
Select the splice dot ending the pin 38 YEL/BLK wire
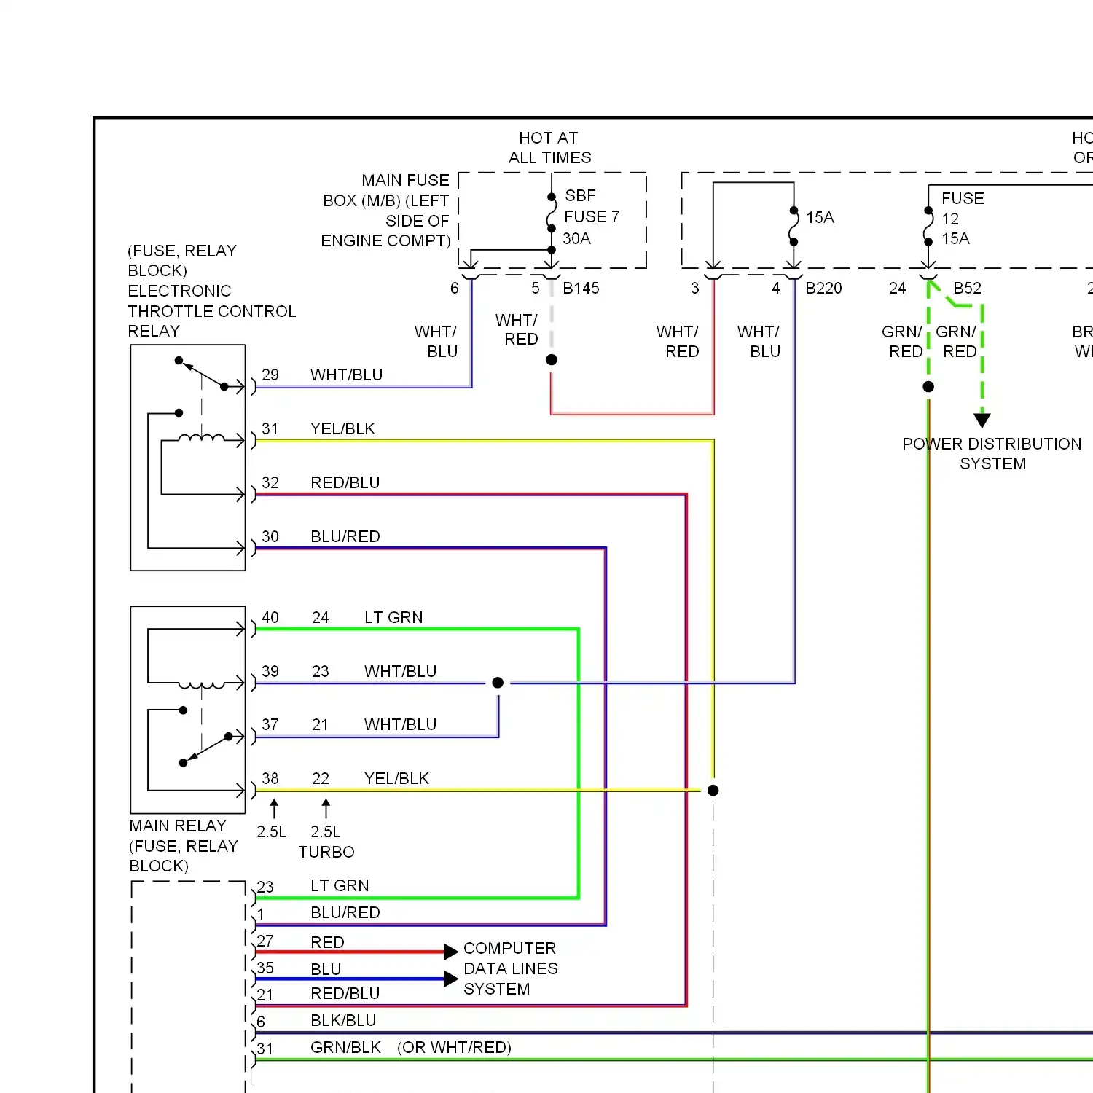click(x=713, y=791)
